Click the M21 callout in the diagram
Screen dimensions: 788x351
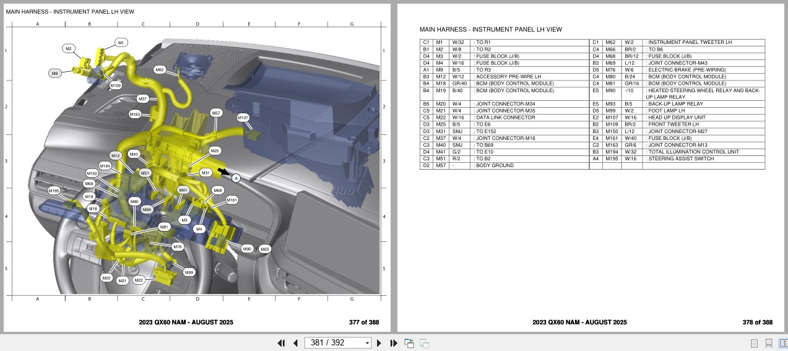(x=123, y=280)
